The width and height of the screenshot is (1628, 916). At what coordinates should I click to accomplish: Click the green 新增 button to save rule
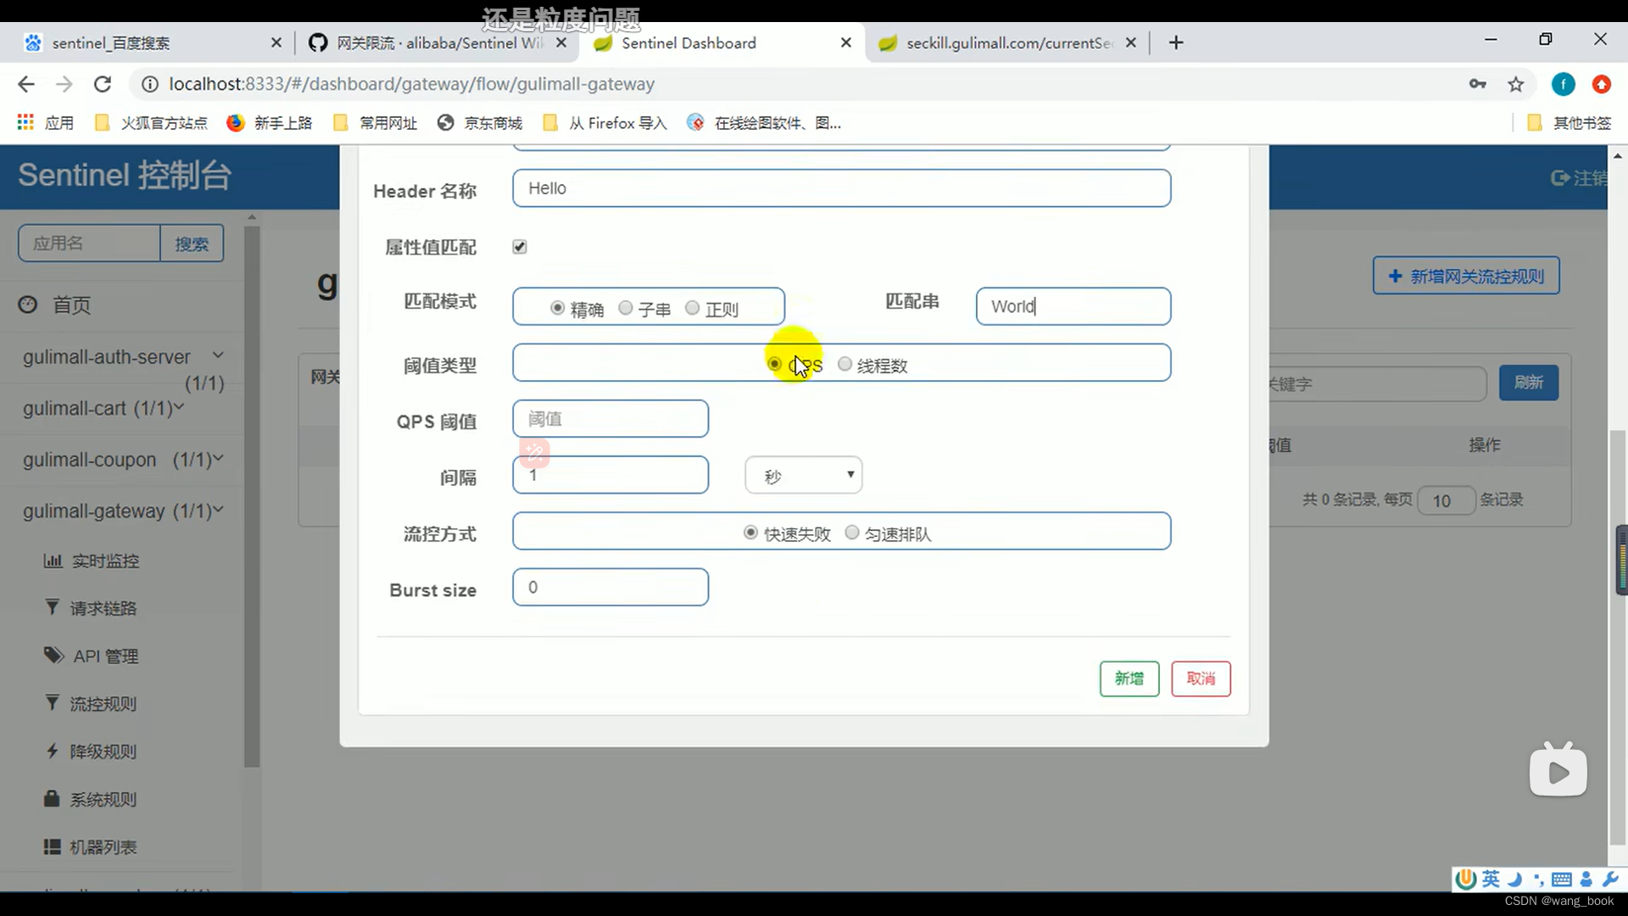coord(1129,679)
